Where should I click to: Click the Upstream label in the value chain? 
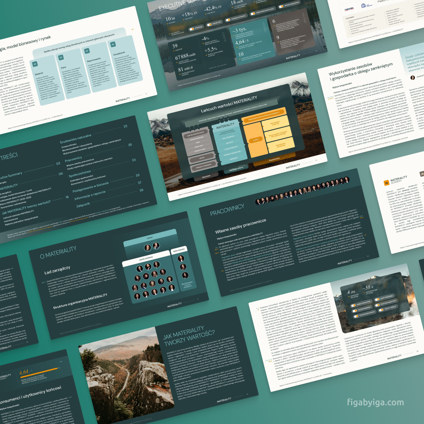point(206,176)
